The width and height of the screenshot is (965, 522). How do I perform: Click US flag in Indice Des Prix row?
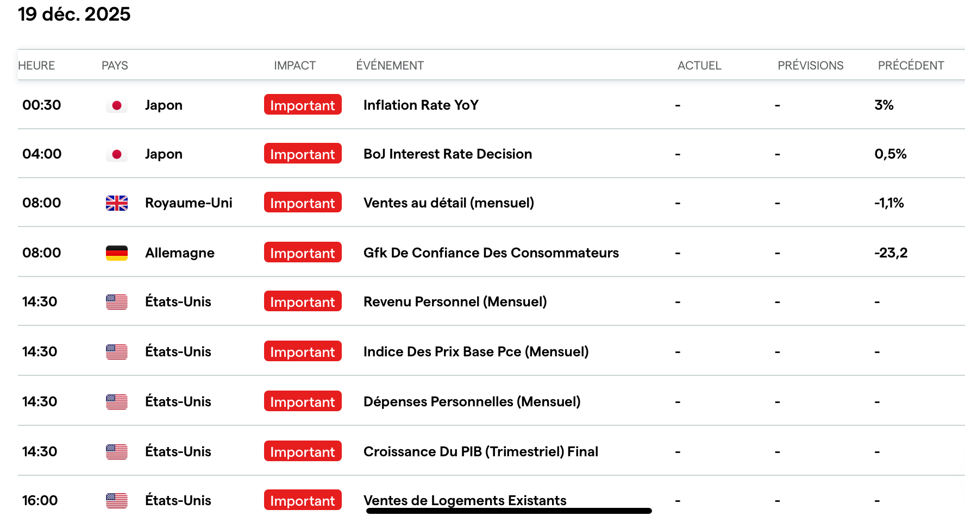point(117,352)
